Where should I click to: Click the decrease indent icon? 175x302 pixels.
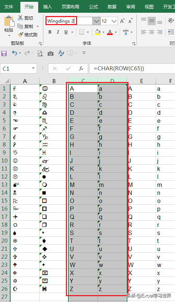[171, 32]
